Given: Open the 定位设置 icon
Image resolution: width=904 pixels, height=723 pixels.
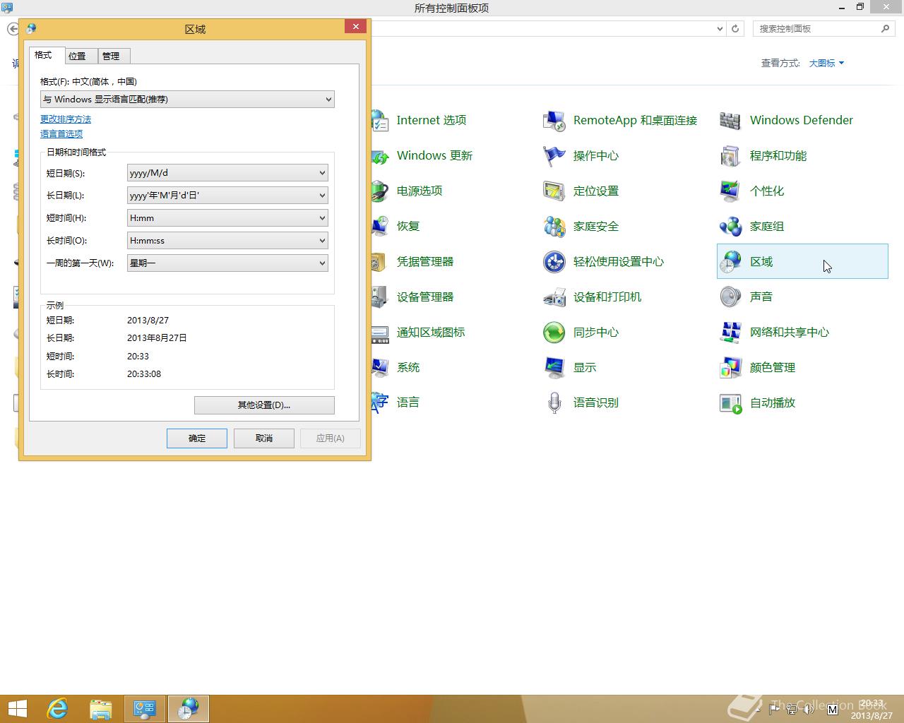Looking at the screenshot, I should tap(554, 191).
